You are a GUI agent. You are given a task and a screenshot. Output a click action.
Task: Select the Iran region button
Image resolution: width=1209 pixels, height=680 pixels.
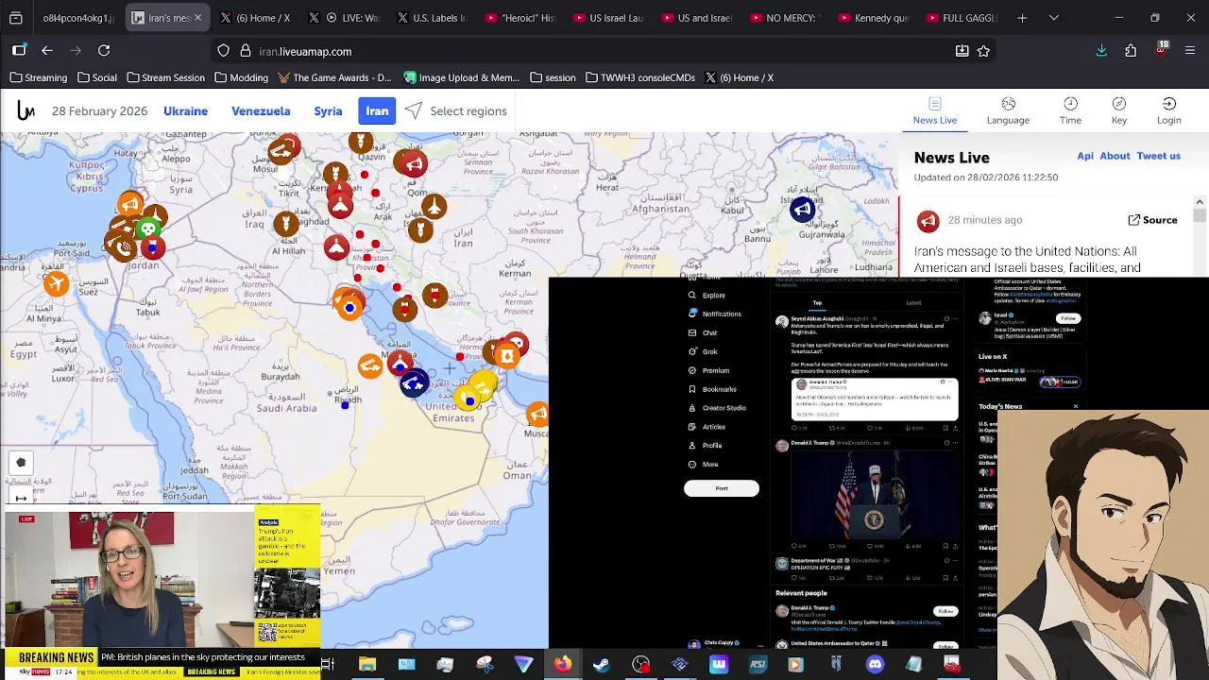pyautogui.click(x=377, y=111)
